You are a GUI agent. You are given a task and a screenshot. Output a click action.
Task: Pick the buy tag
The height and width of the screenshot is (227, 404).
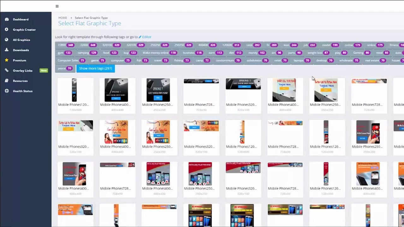click(130, 53)
